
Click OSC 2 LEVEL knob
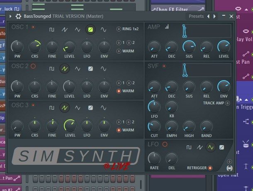pos(70,87)
